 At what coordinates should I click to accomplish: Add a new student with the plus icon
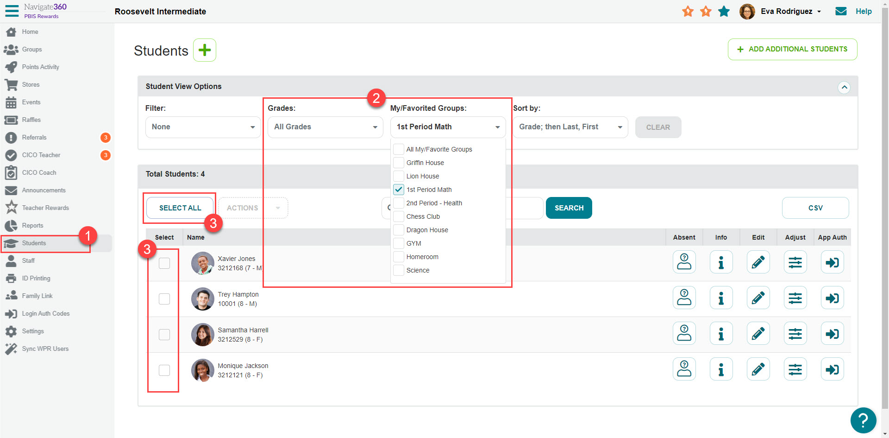pos(205,50)
